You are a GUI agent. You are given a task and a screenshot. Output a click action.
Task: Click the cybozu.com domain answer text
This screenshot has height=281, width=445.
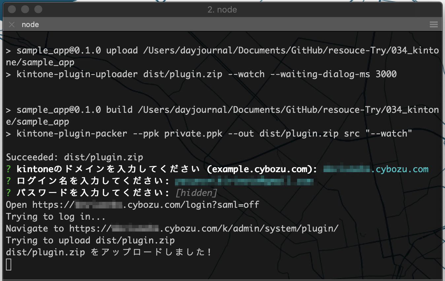pyautogui.click(x=376, y=169)
